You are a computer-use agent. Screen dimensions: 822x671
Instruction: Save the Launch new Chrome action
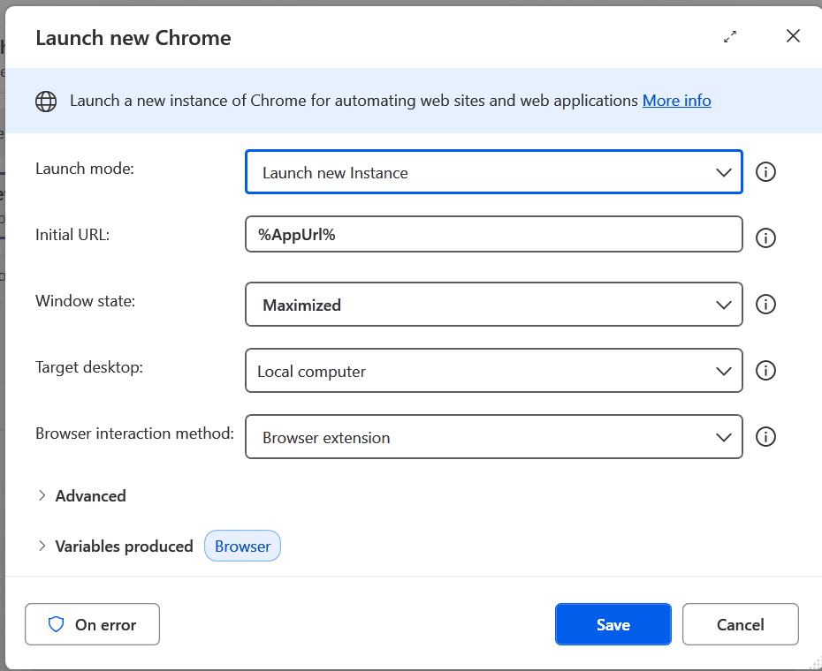point(613,624)
